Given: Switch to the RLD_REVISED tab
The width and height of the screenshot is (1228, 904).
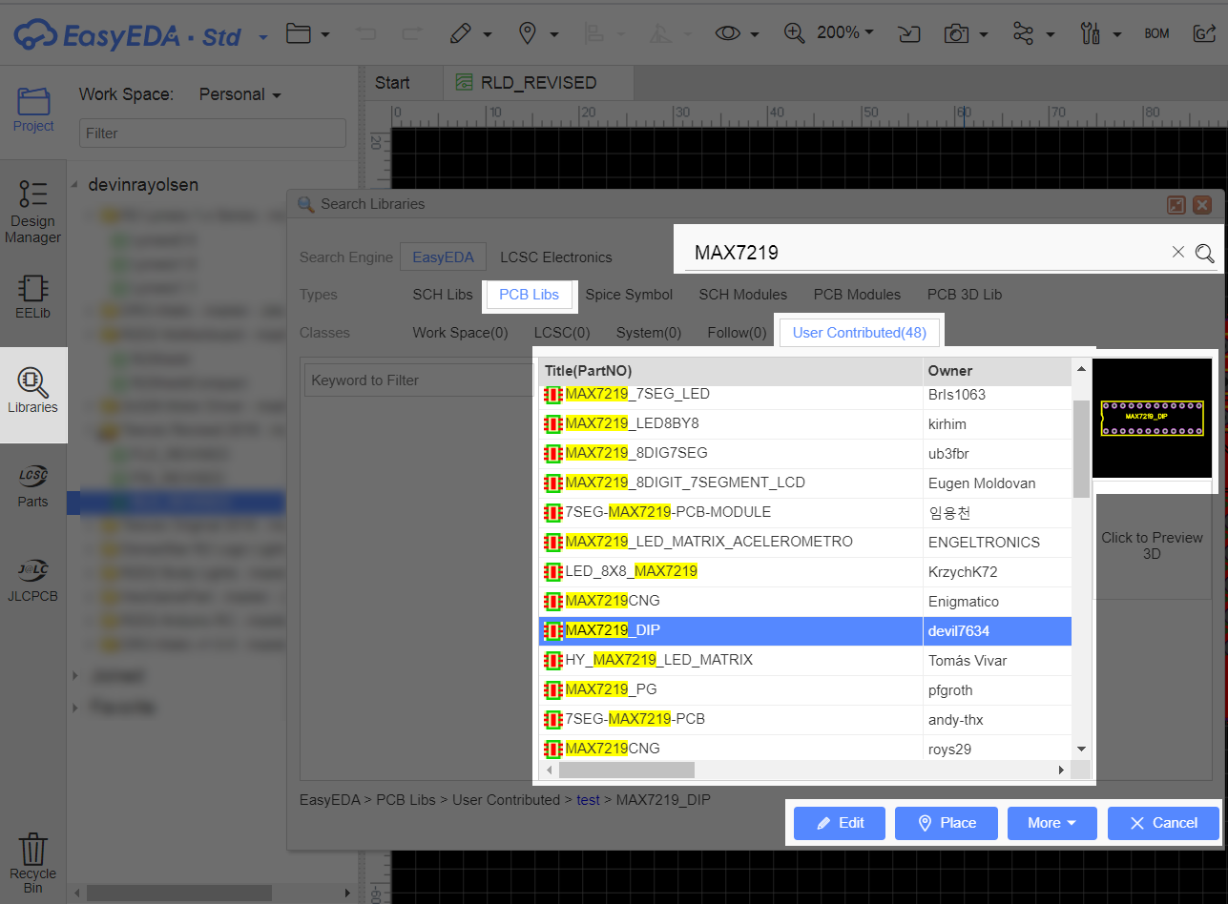Looking at the screenshot, I should point(539,83).
